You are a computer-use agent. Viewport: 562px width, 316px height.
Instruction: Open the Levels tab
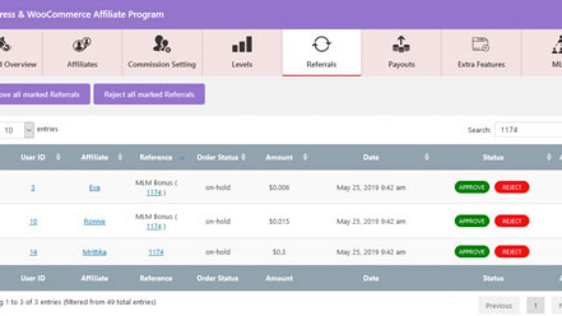[x=242, y=53]
